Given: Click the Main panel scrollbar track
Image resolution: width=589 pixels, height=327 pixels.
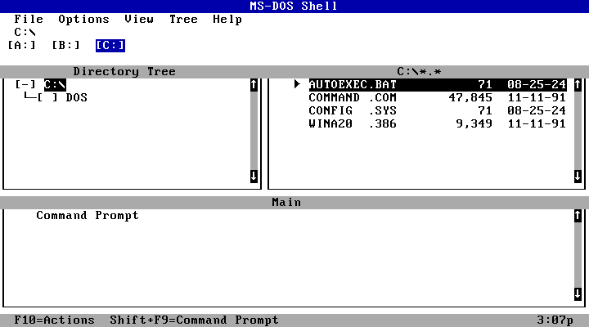Looking at the screenshot, I should pyautogui.click(x=578, y=255).
